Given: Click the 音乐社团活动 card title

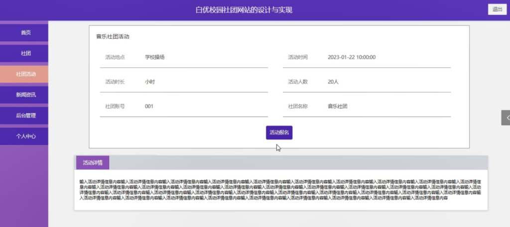Looking at the screenshot, I should coord(113,37).
